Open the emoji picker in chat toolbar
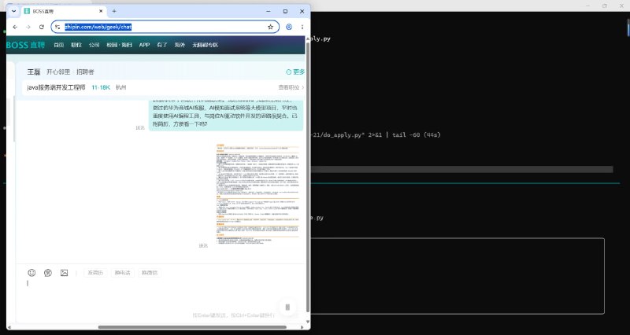Viewport: 630px width, 335px height. coord(31,273)
